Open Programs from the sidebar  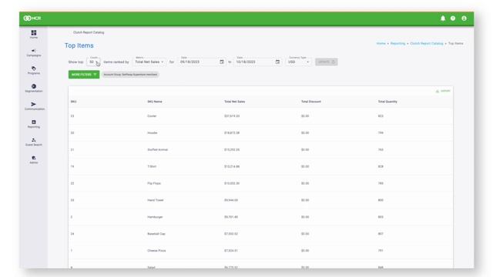(34, 70)
